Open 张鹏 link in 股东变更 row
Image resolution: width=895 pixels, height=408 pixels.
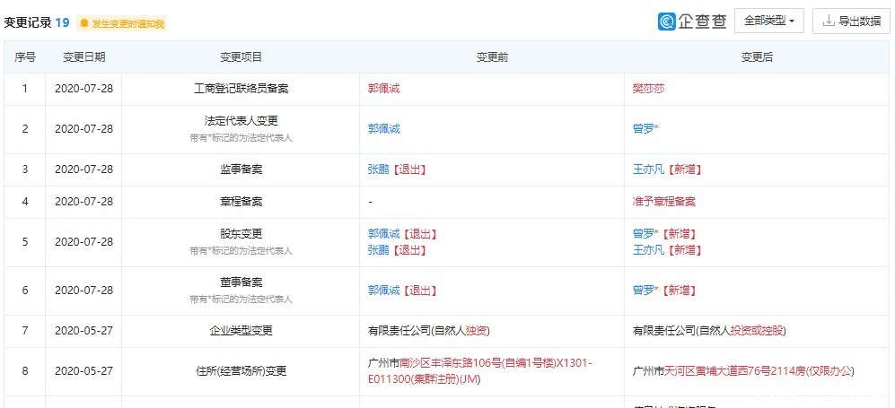point(379,249)
